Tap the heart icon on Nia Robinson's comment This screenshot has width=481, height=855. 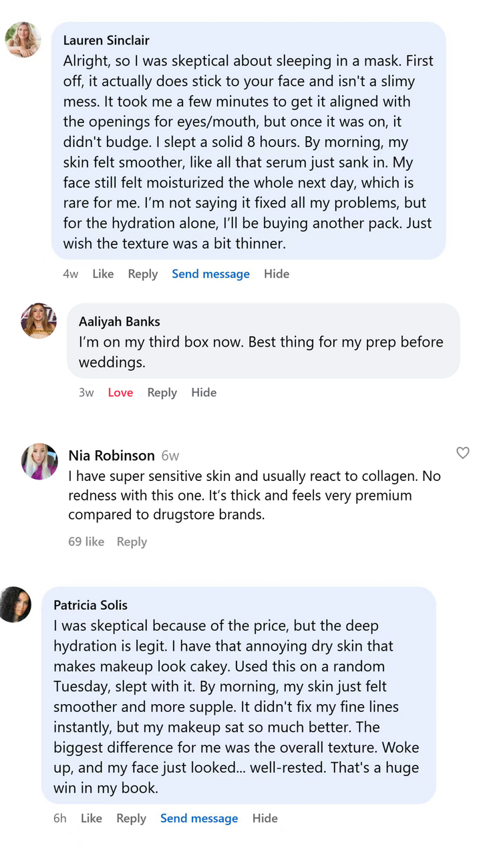(x=462, y=454)
